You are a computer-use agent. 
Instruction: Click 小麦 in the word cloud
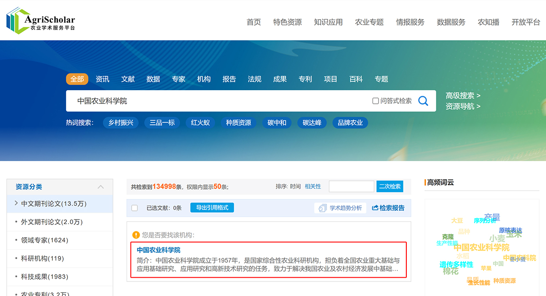[x=497, y=238]
